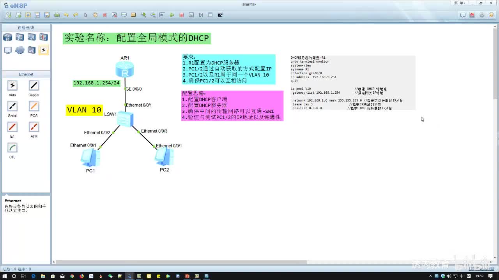This screenshot has height=280, width=499.
Task: Open the notification center icon in taskbar
Action: (490, 276)
